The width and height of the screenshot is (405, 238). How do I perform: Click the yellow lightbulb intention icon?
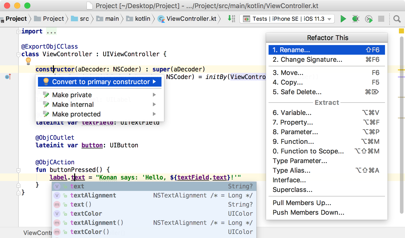[x=28, y=61]
